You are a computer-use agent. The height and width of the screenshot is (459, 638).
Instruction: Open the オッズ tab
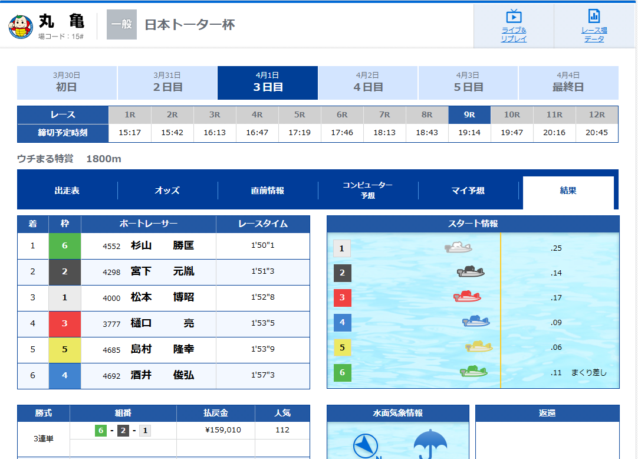167,191
